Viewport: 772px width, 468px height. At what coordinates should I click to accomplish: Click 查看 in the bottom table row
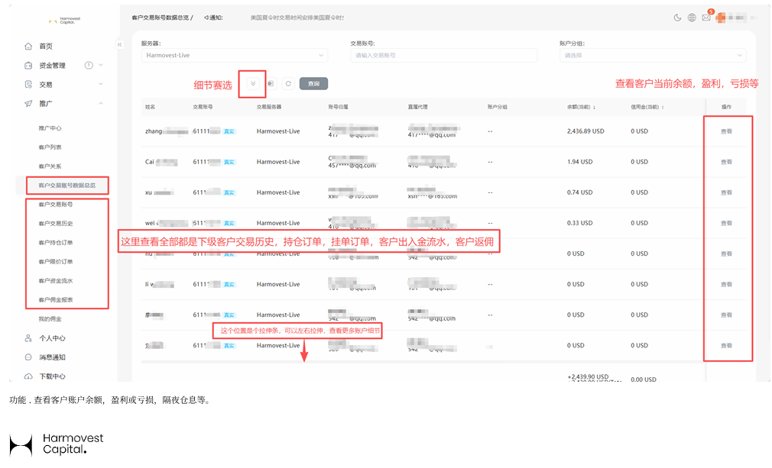pyautogui.click(x=726, y=346)
